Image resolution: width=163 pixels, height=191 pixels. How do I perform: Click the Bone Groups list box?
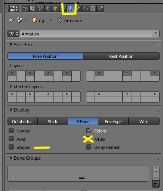[79, 173]
